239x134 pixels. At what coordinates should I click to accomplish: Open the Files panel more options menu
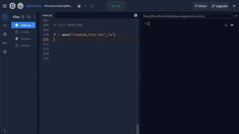coord(34,17)
